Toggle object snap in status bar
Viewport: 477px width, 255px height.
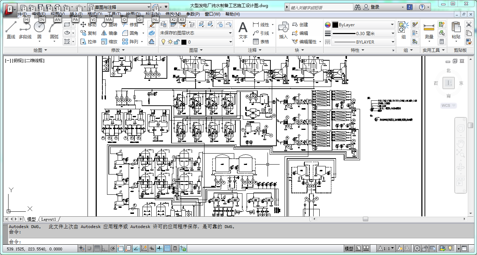pyautogui.click(x=120, y=249)
